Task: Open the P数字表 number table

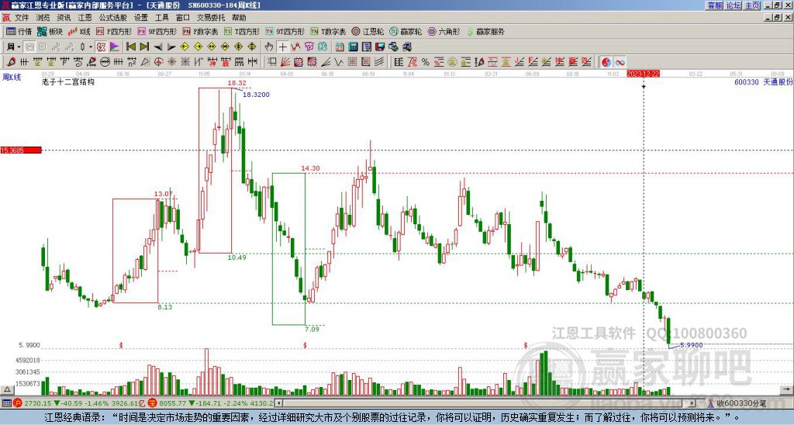Action: tap(200, 31)
